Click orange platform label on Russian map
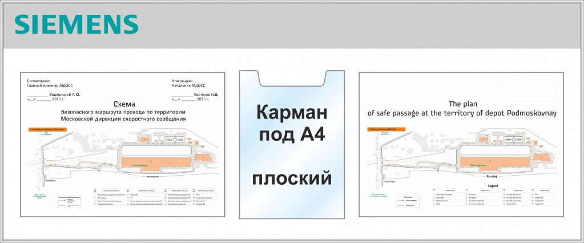This screenshot has width=584, height=243. pyautogui.click(x=48, y=129)
